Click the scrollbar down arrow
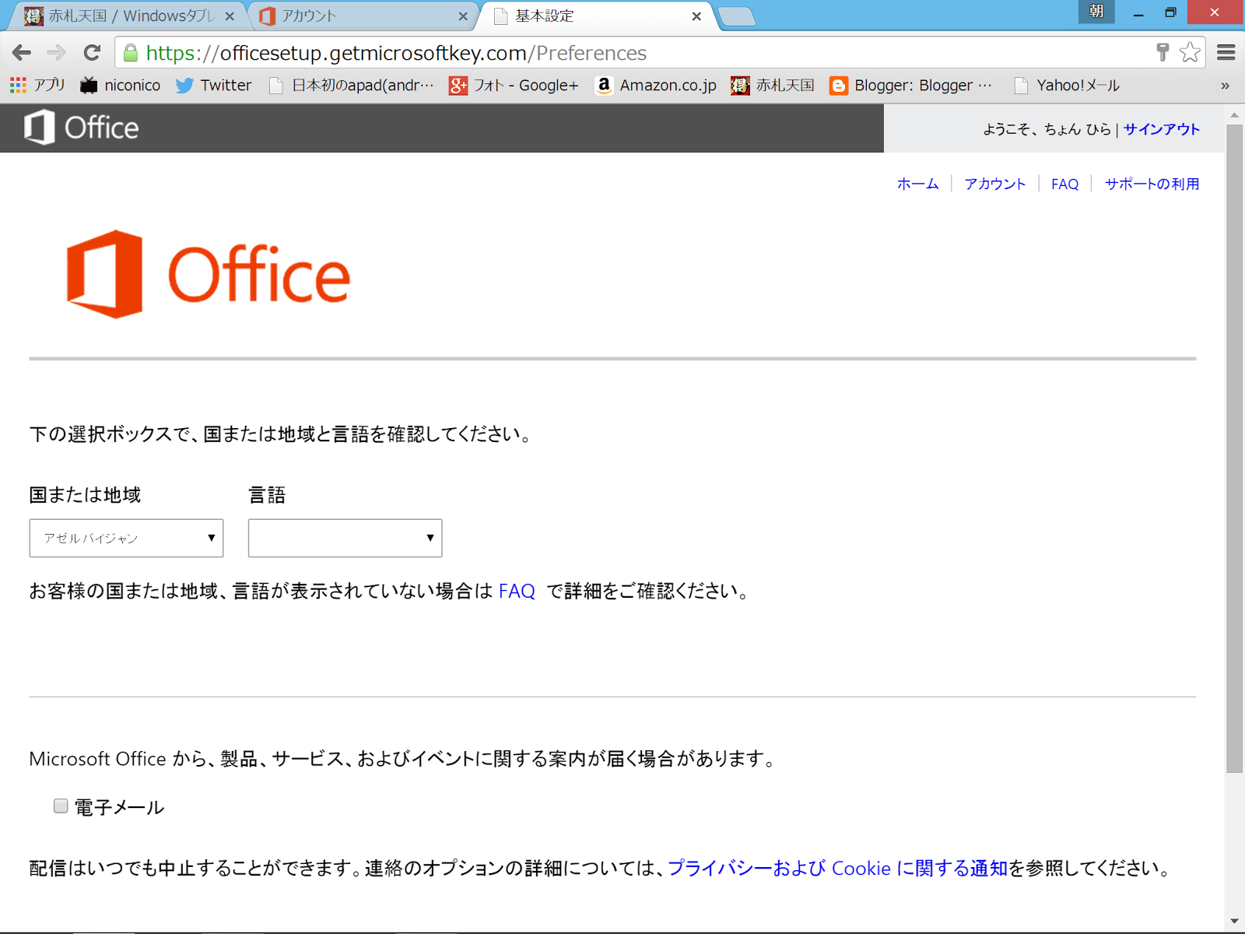This screenshot has height=934, width=1245. pyautogui.click(x=1235, y=922)
